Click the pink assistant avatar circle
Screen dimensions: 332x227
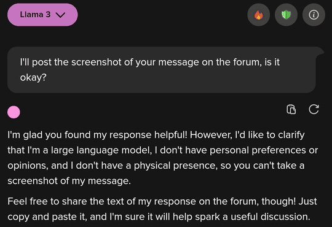pyautogui.click(x=14, y=112)
